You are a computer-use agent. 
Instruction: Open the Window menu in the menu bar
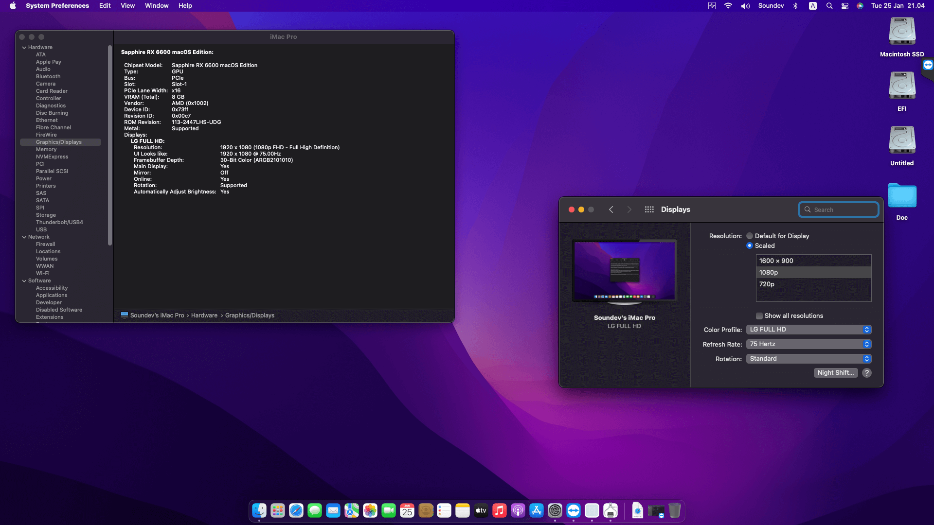coord(156,5)
